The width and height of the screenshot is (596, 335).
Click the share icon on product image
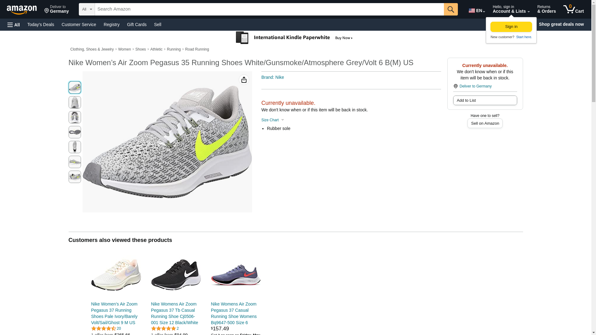(244, 80)
